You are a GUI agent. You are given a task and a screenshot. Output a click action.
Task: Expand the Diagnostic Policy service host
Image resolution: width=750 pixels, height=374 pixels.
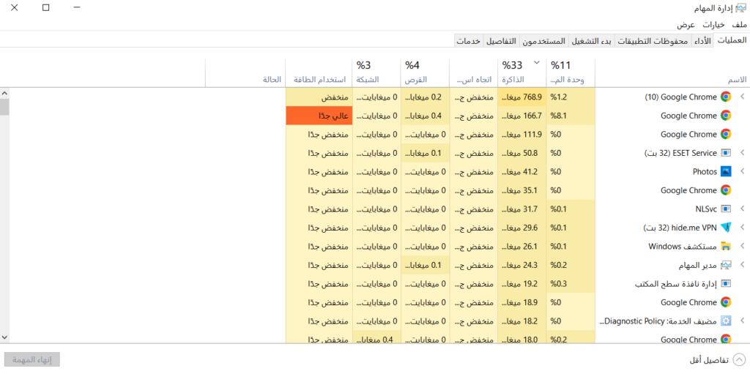click(x=743, y=321)
